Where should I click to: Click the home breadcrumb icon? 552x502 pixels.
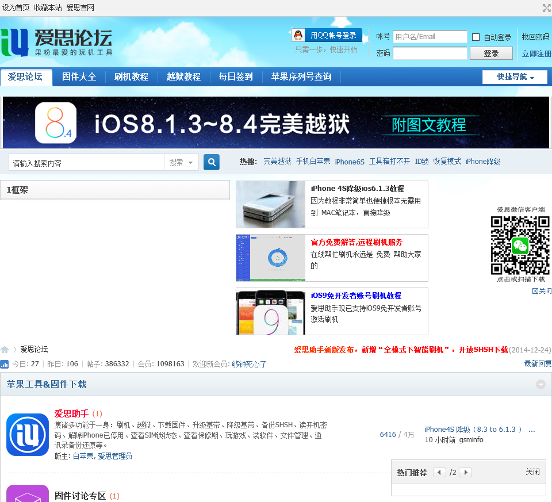pos(5,350)
